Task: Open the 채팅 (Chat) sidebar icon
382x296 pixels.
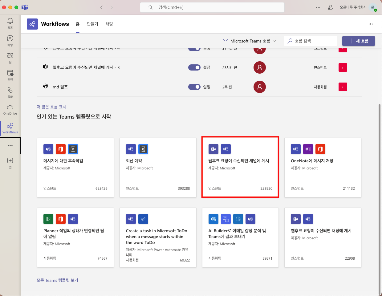Action: (10, 40)
